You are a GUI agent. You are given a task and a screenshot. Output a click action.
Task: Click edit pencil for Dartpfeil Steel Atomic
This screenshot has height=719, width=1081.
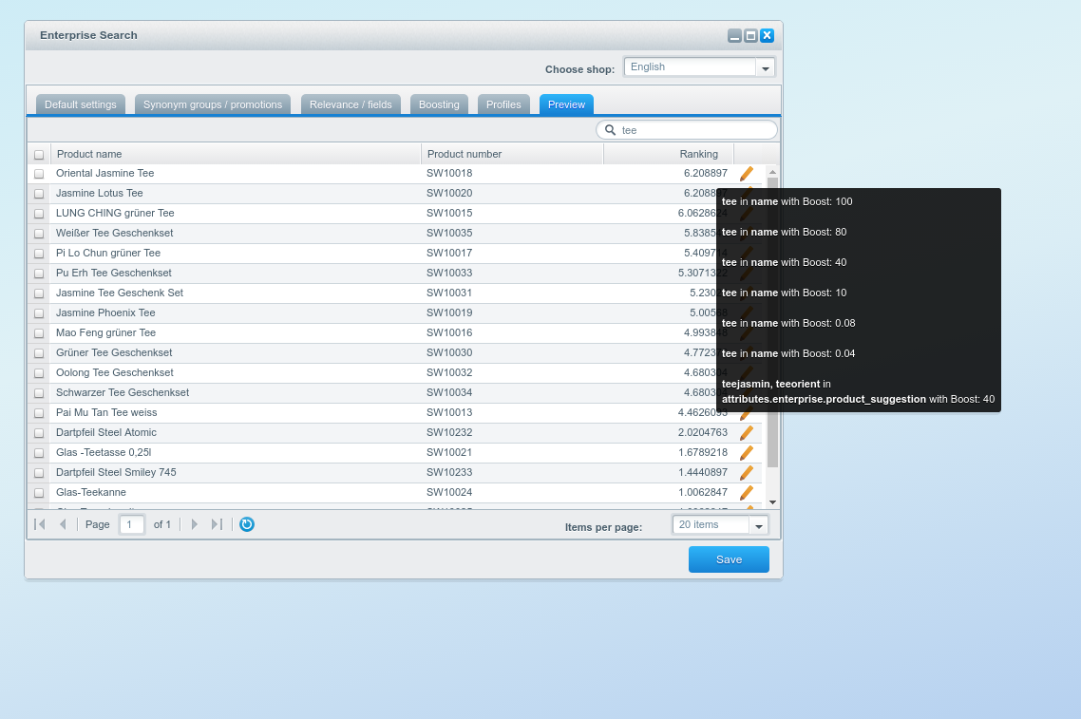(747, 433)
